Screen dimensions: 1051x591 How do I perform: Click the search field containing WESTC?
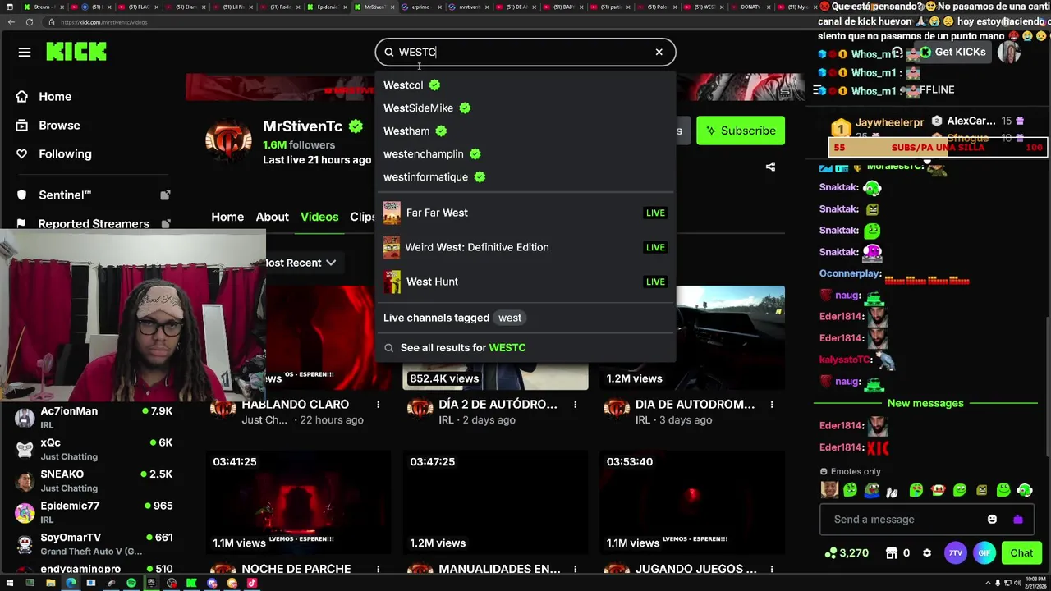coord(525,52)
